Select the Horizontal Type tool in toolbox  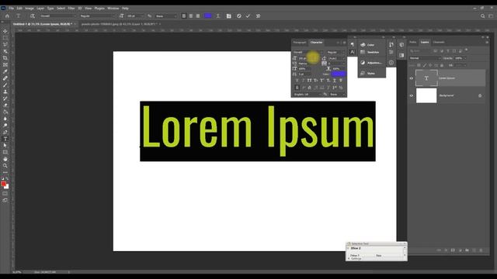pyautogui.click(x=5, y=139)
